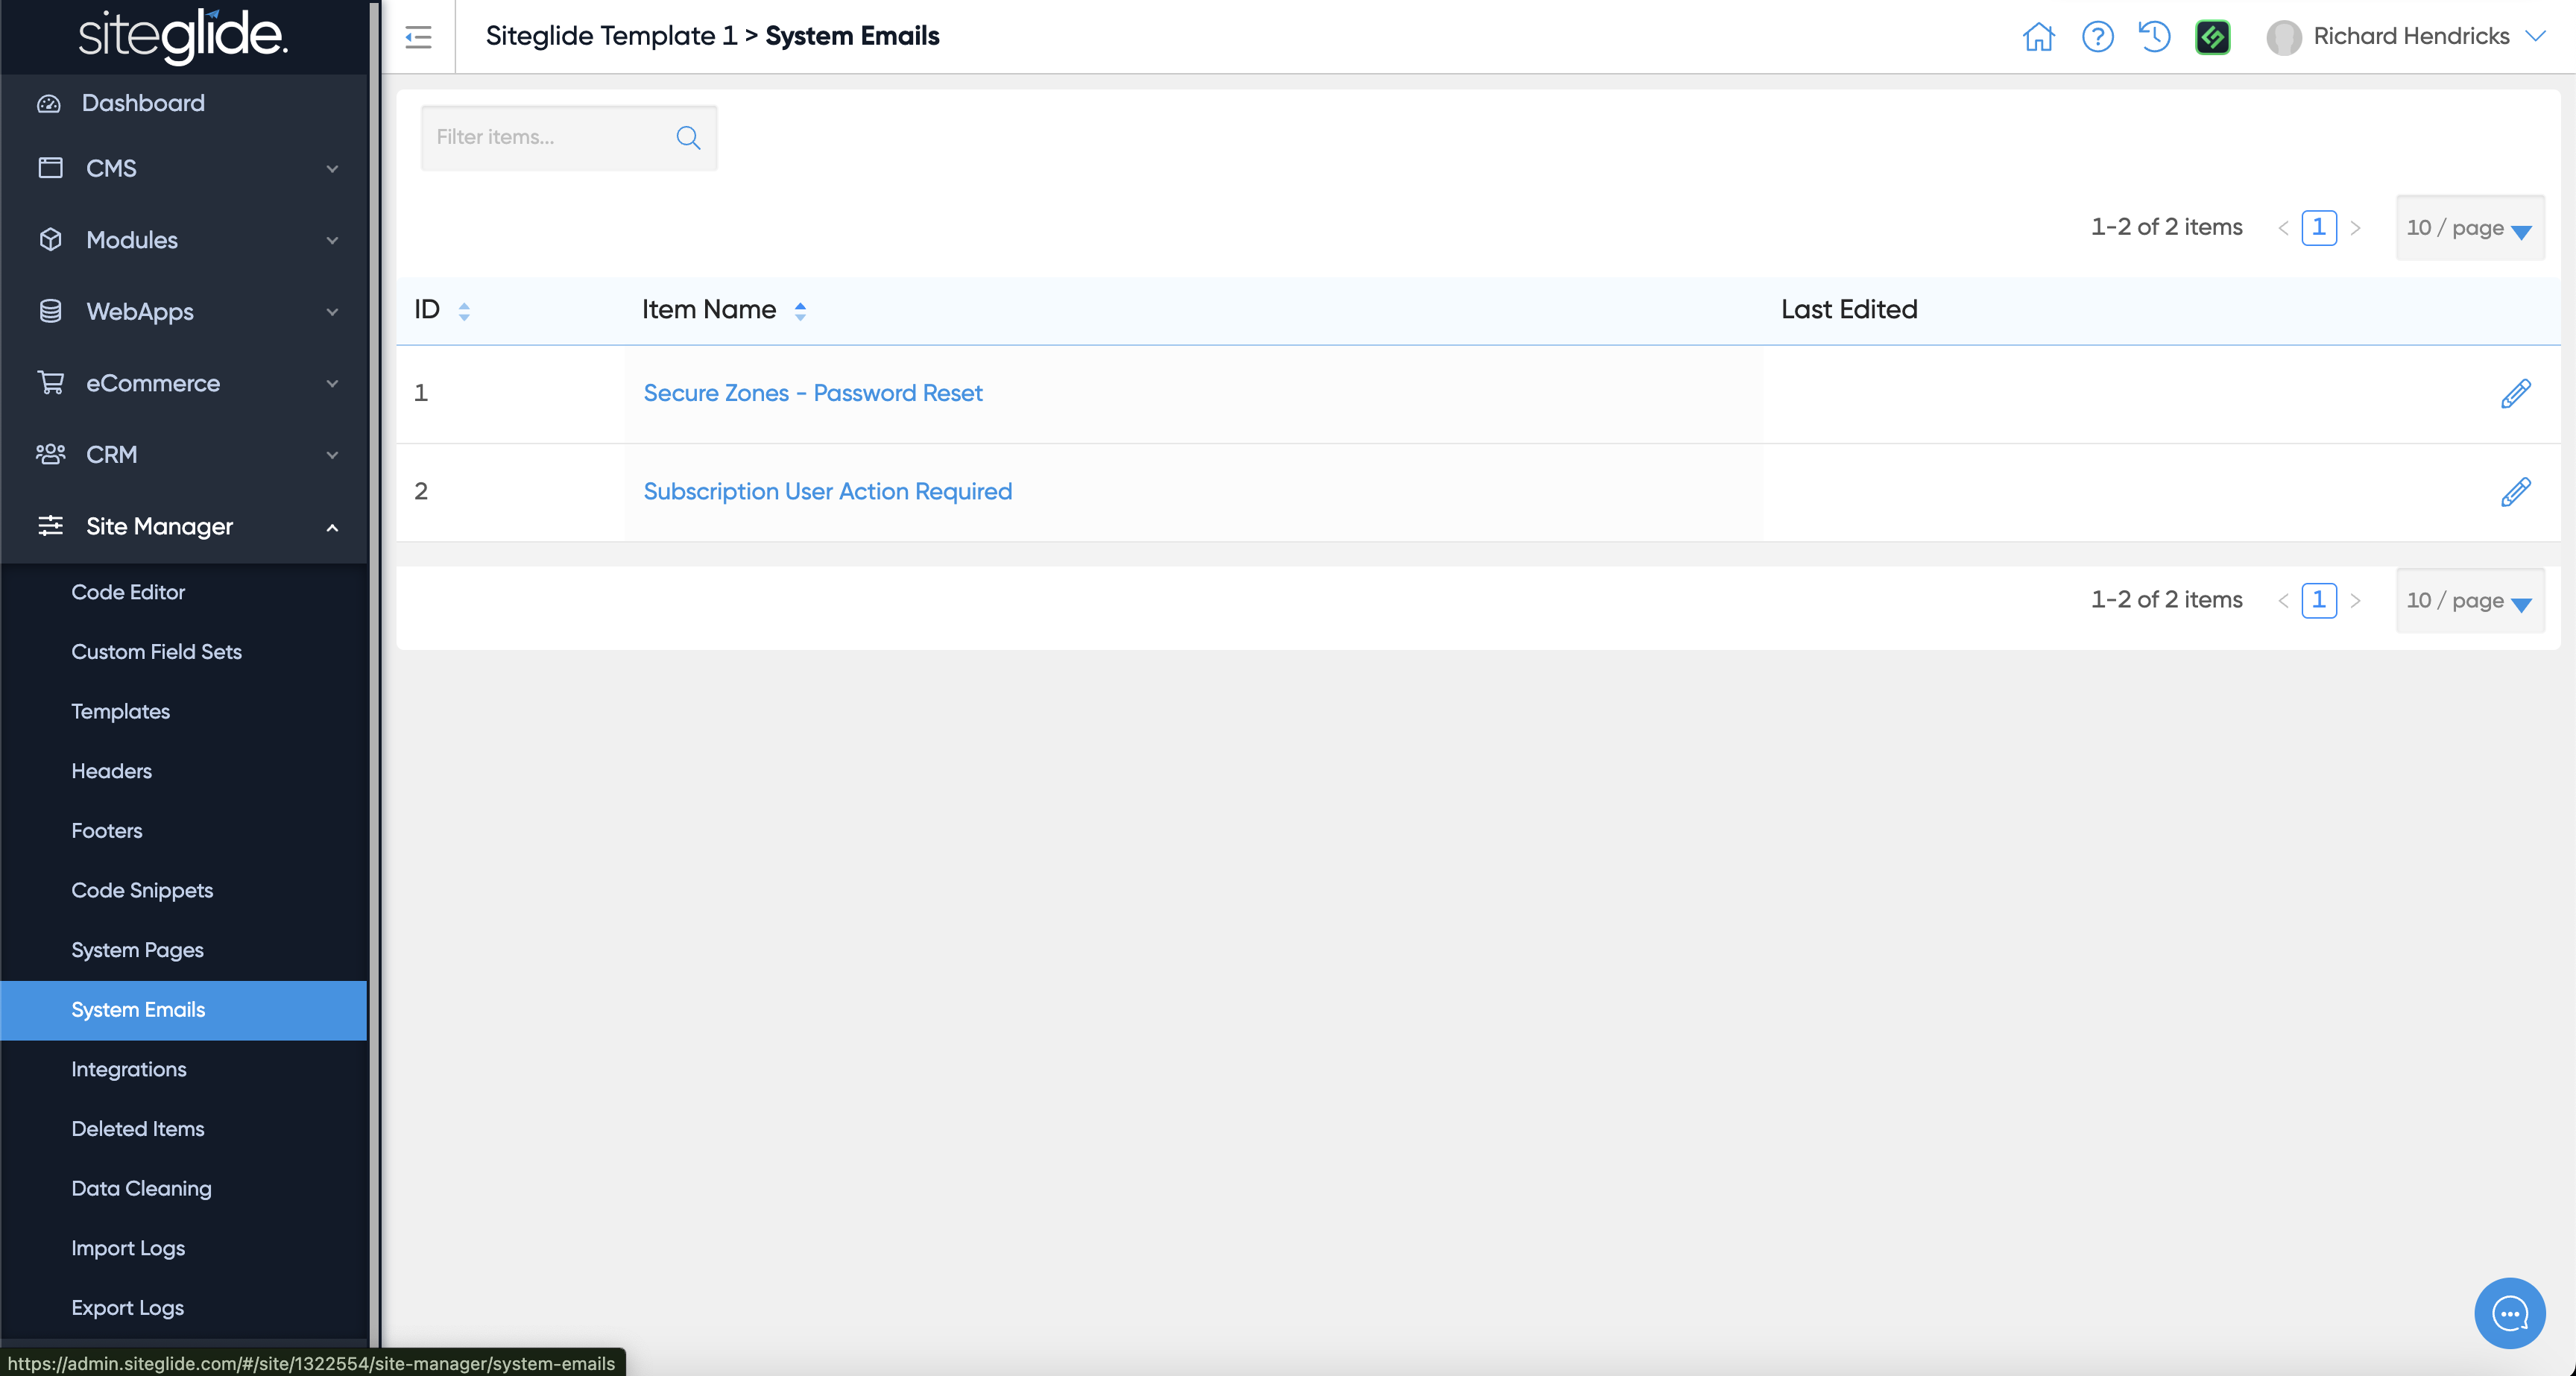
Task: Open the history clock icon
Action: pos(2154,37)
